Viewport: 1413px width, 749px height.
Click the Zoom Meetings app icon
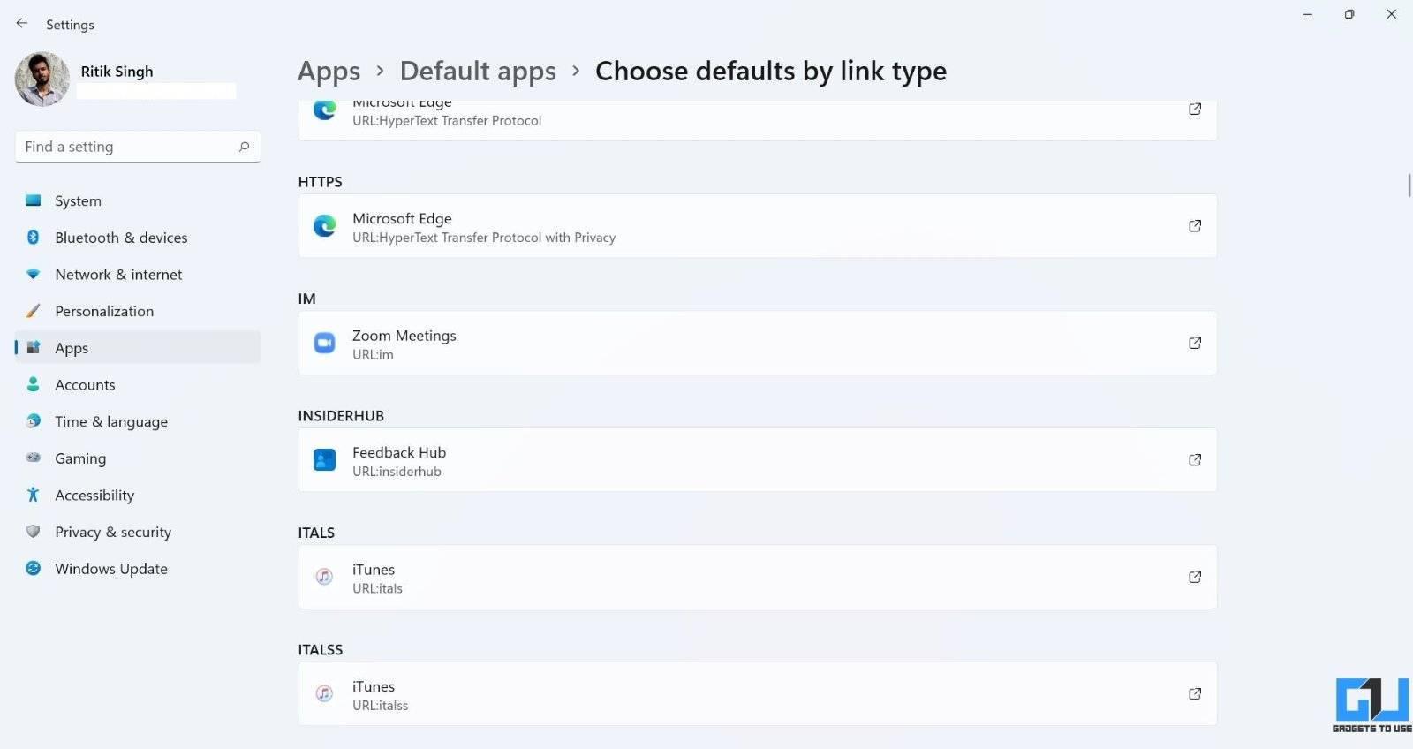click(x=324, y=343)
